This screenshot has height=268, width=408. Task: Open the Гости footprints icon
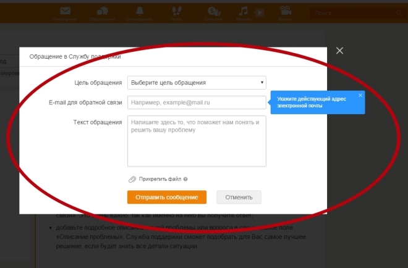click(177, 11)
